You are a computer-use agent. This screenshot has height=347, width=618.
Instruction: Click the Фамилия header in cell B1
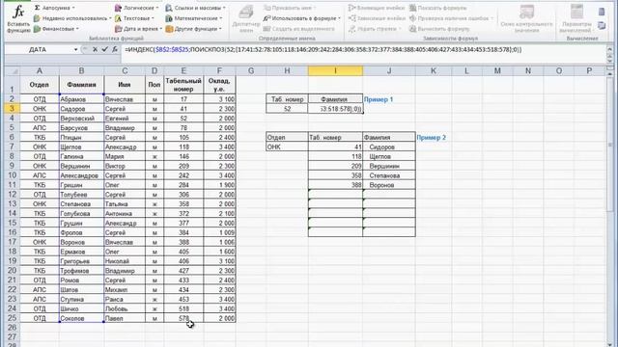(x=81, y=85)
